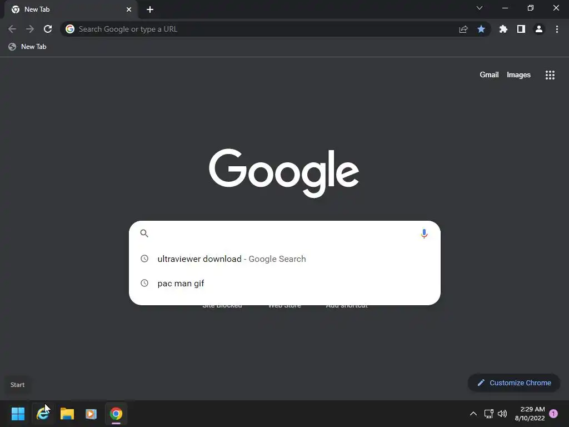The image size is (569, 427).
Task: Close the New Tab tab
Action: click(x=129, y=9)
